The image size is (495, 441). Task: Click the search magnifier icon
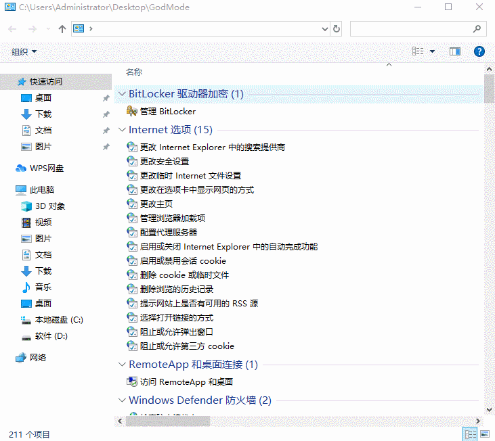point(477,29)
